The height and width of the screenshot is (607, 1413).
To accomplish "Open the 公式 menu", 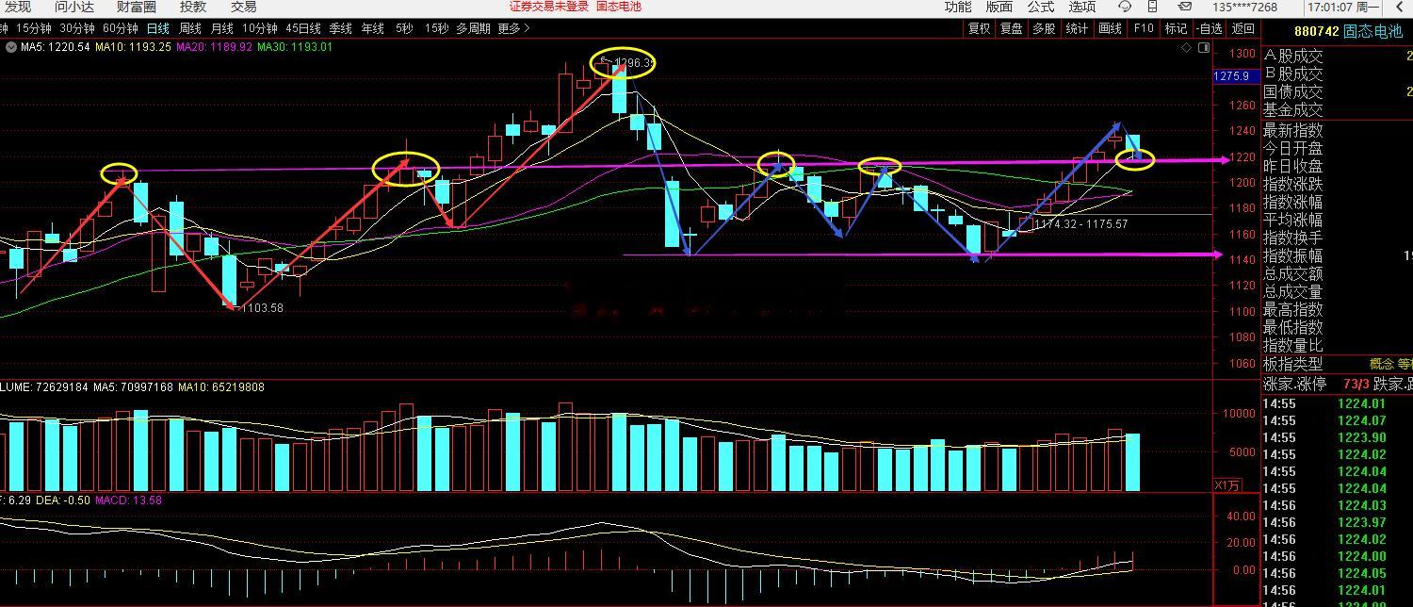I will pos(1040,7).
